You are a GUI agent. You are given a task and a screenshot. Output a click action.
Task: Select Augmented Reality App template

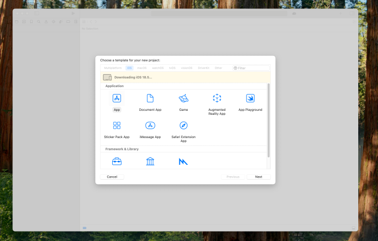216,98
